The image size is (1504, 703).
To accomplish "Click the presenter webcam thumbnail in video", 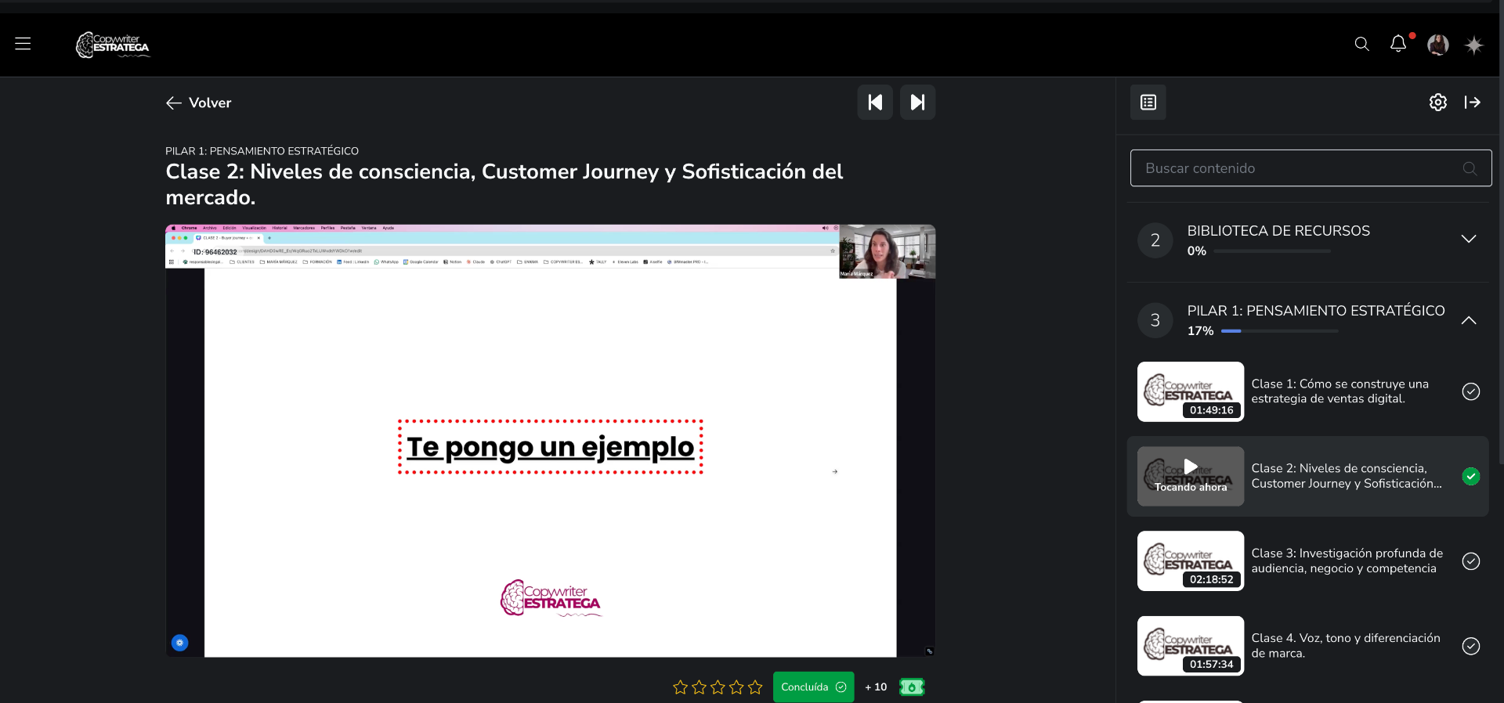I will coord(887,251).
